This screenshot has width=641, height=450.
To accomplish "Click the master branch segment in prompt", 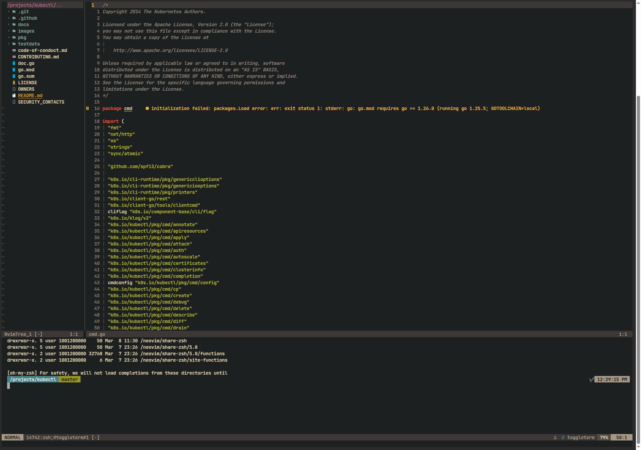I will pos(70,379).
